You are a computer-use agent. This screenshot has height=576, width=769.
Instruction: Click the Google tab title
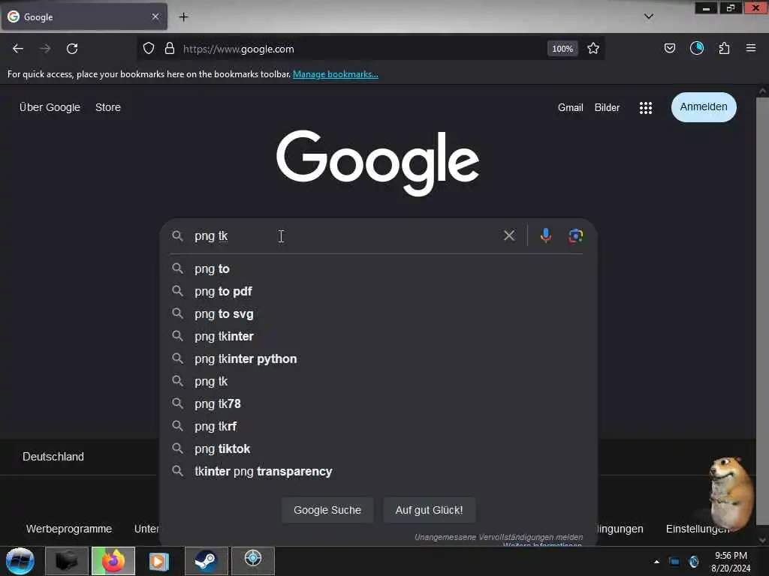(38, 17)
